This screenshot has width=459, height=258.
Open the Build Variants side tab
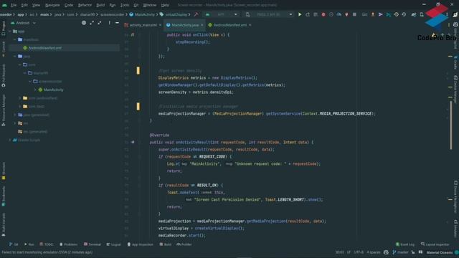tap(4, 224)
